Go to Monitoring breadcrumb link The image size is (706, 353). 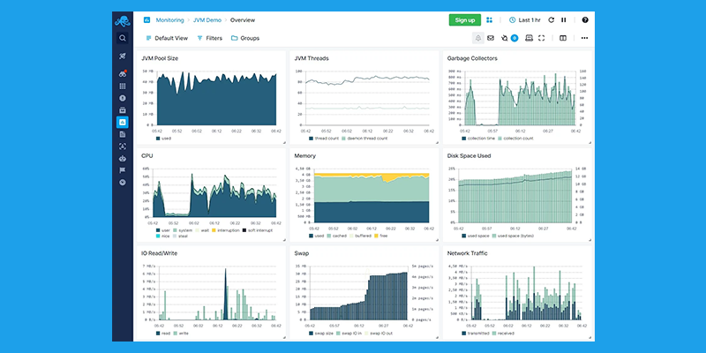click(x=169, y=19)
